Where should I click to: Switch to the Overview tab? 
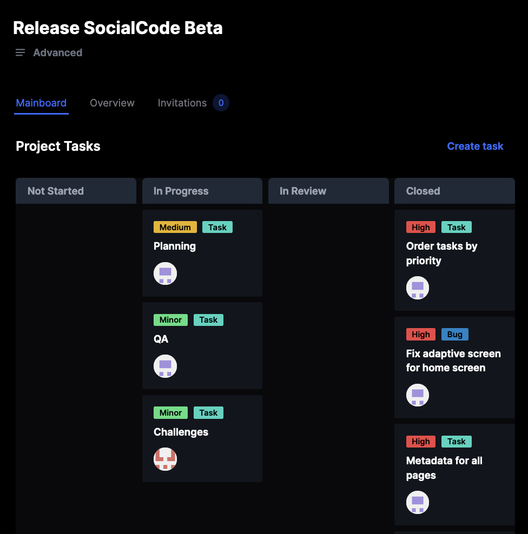tap(112, 103)
